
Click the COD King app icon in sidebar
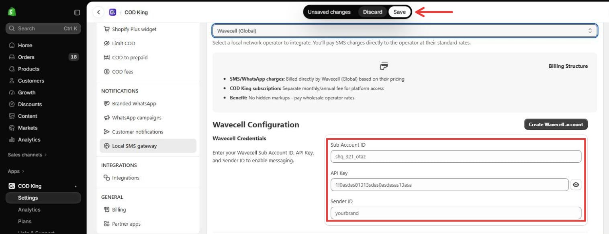tap(12, 186)
